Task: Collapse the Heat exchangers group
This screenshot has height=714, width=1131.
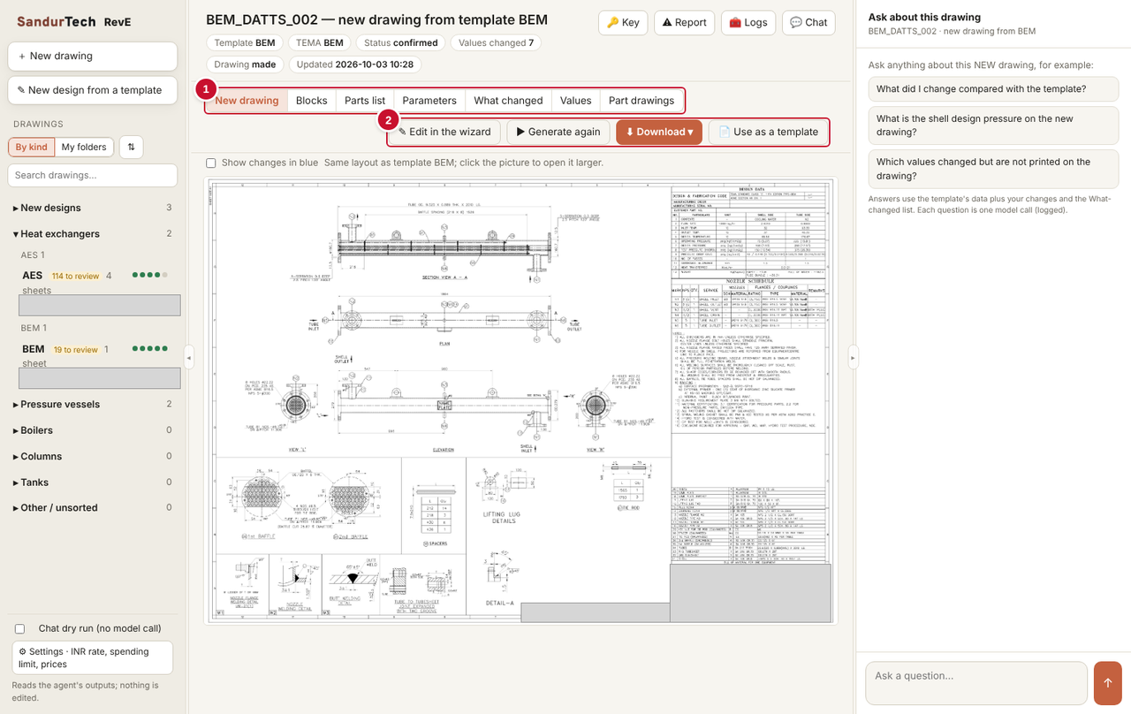Action: tap(93, 234)
